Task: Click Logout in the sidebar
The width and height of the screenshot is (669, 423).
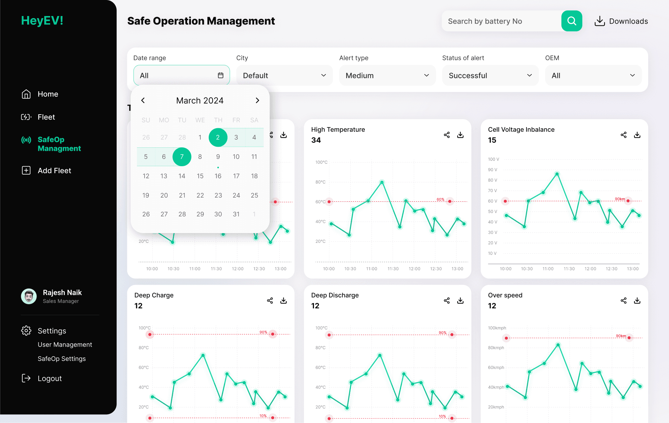Action: point(49,378)
